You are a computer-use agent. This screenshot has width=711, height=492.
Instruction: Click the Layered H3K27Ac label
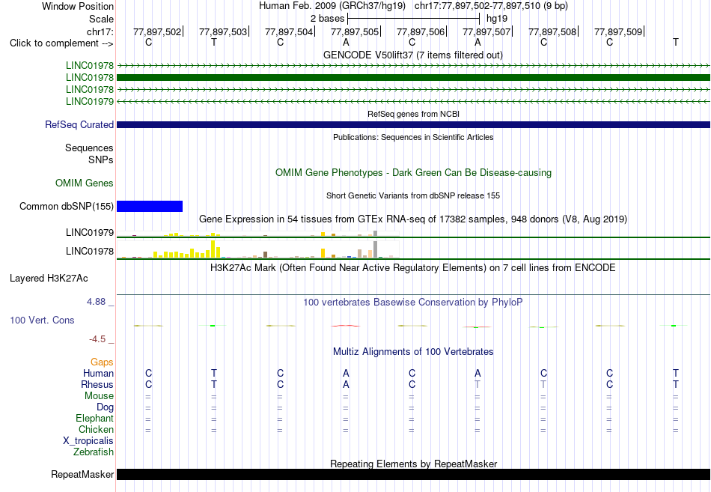tap(49, 279)
